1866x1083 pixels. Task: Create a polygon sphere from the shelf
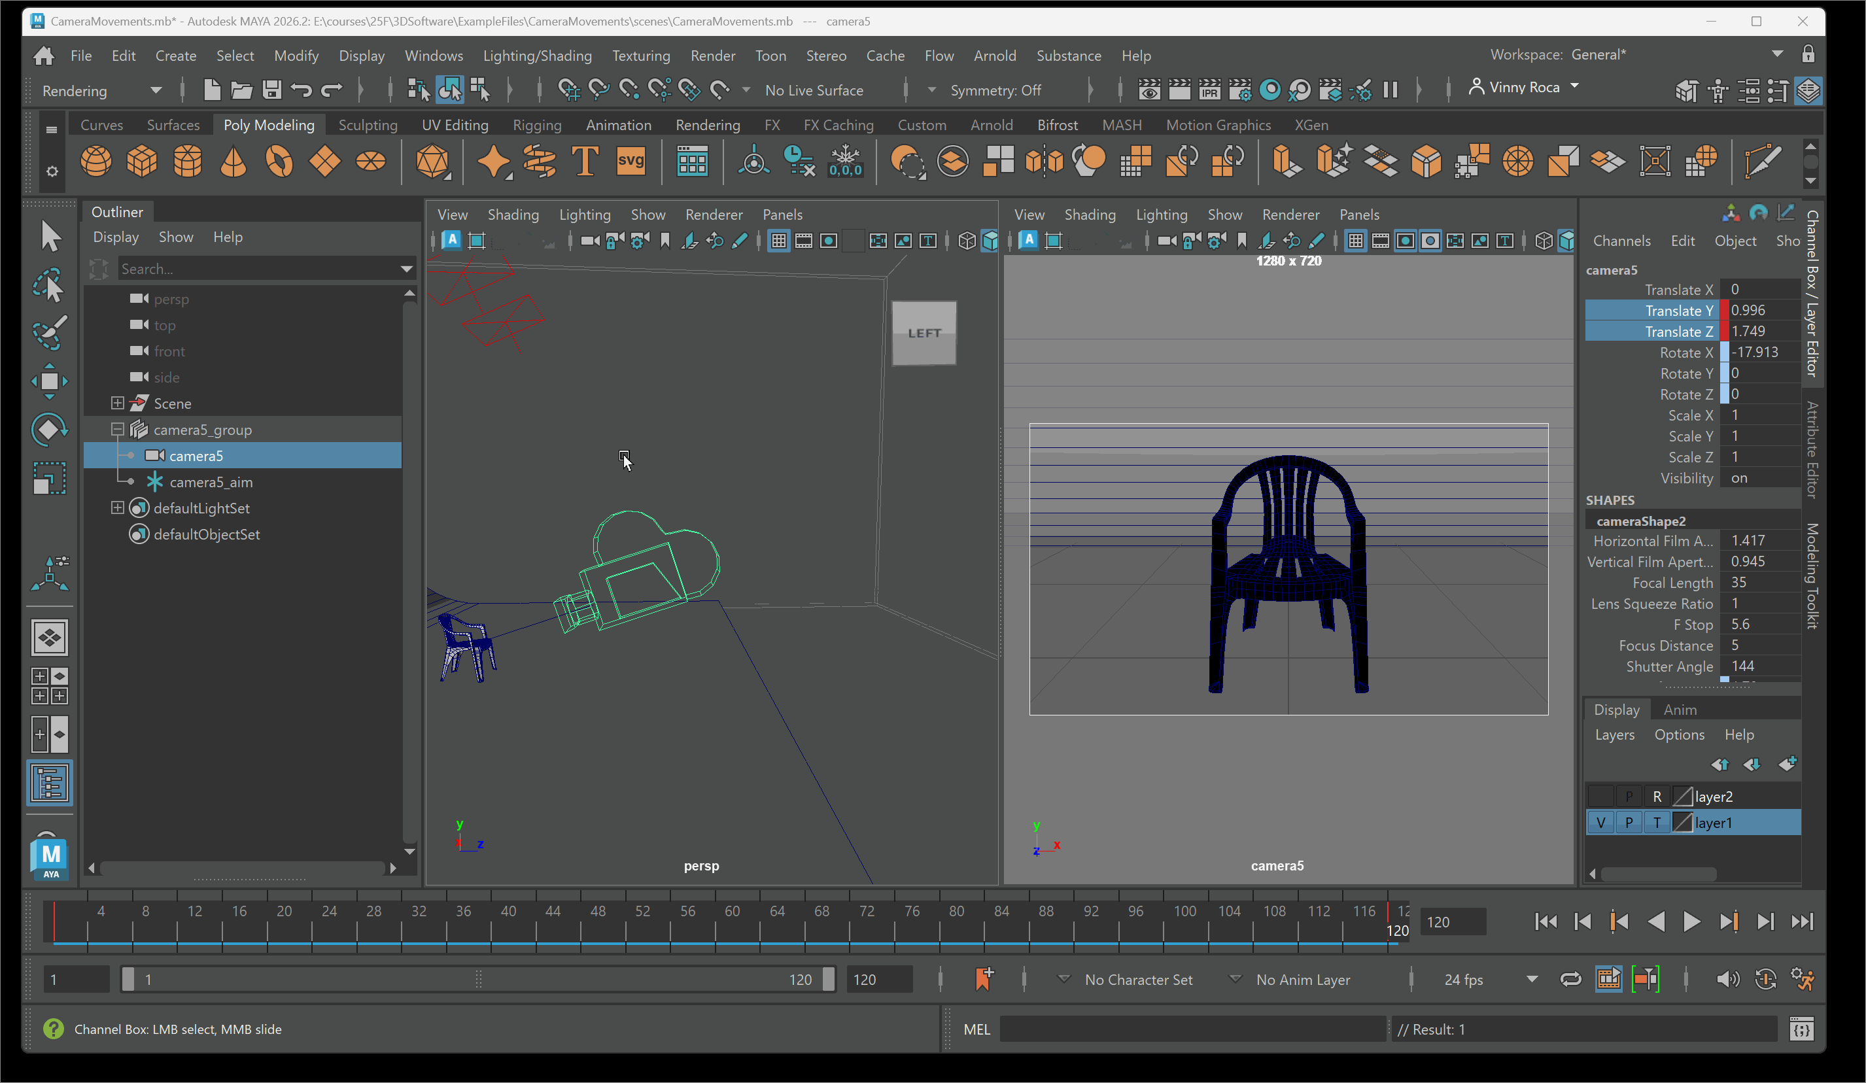(95, 162)
